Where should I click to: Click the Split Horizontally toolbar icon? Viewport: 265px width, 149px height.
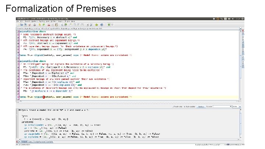[x=78, y=25]
